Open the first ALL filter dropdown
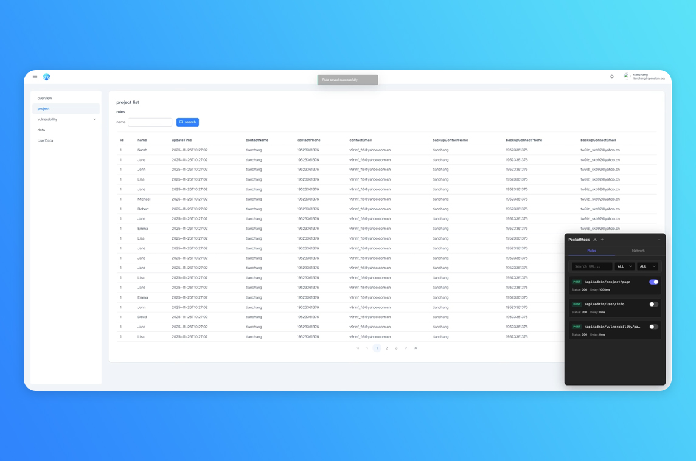The image size is (696, 461). 624,266
